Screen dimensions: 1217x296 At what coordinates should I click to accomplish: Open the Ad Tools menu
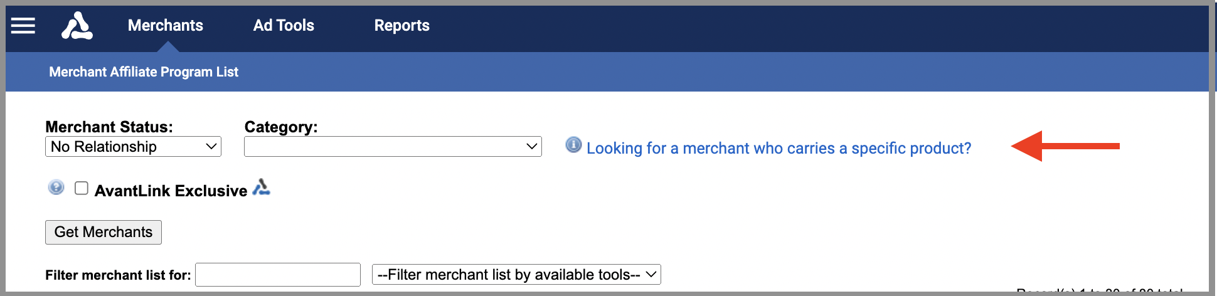click(x=284, y=26)
